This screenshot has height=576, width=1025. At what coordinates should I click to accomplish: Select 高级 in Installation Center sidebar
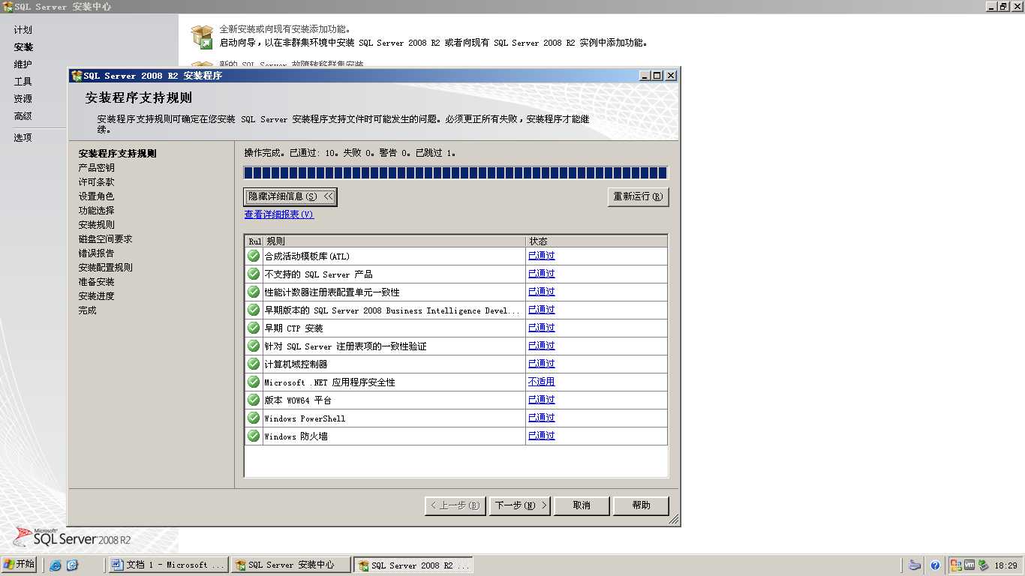point(23,116)
